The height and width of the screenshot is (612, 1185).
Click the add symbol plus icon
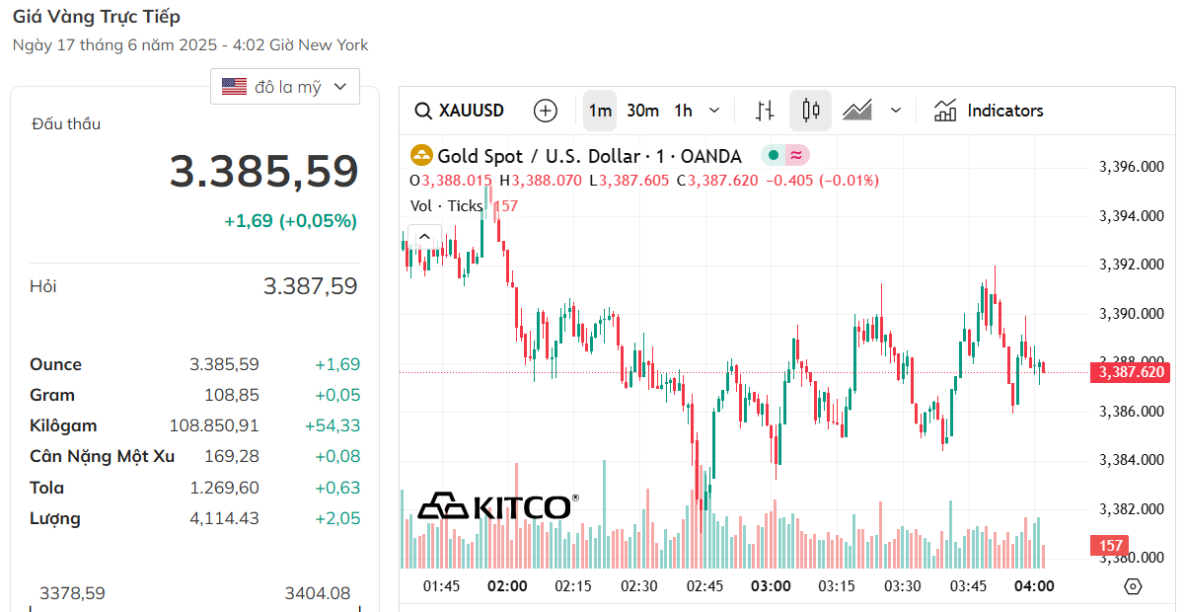(546, 111)
